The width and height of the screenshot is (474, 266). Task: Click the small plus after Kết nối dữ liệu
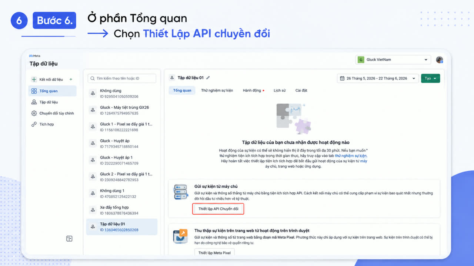coord(71,79)
